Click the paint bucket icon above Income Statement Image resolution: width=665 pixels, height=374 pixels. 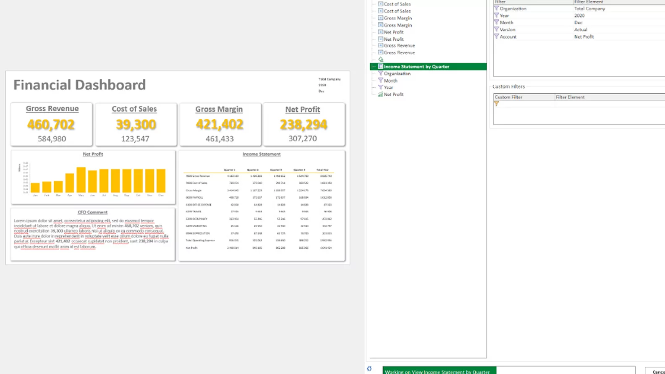point(381,60)
